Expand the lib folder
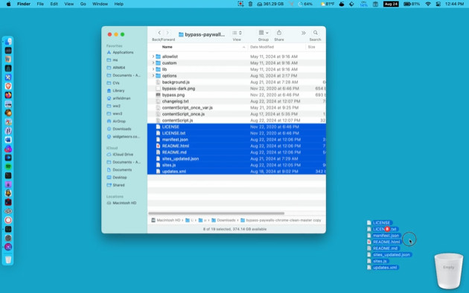The width and height of the screenshot is (469, 293). pos(153,69)
